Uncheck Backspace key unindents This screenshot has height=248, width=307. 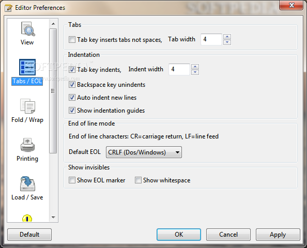click(x=72, y=85)
